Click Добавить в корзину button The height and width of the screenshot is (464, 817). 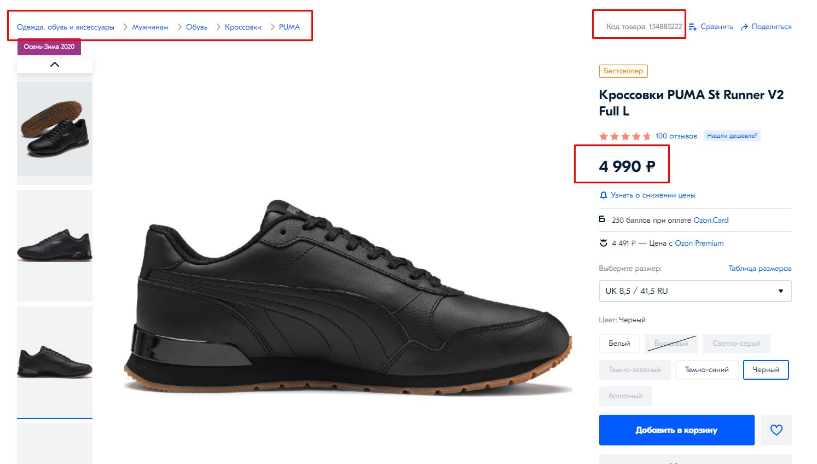click(x=676, y=430)
